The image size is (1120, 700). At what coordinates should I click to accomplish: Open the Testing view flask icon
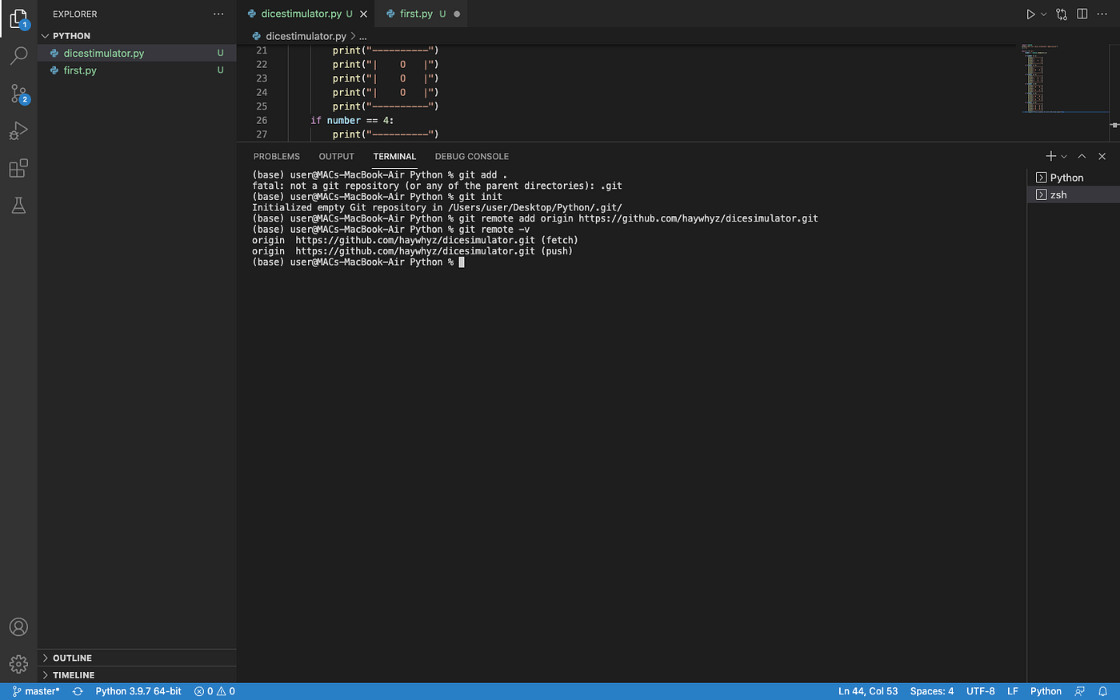[18, 206]
